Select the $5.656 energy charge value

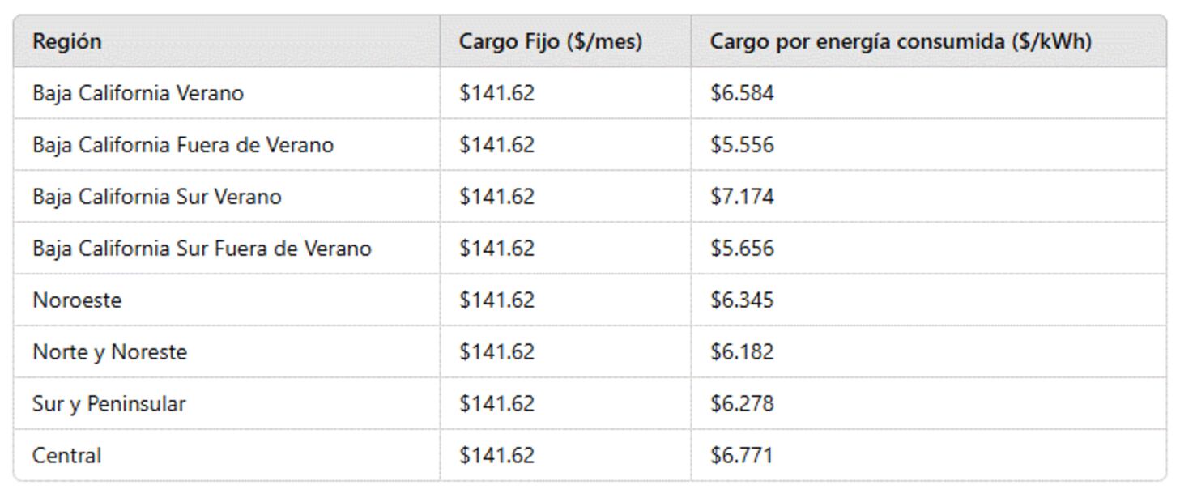[x=742, y=249]
